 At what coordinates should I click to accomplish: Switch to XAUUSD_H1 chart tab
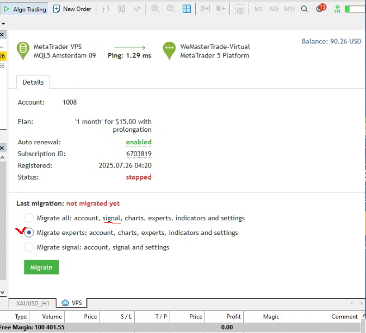point(33,303)
